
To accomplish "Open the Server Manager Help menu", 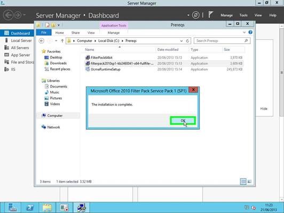I will pyautogui.click(x=273, y=15).
